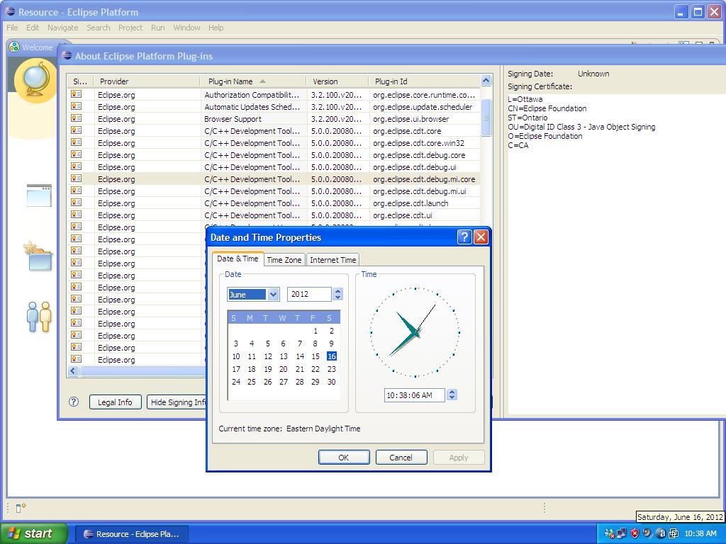Sort by Plug-in Id column header
The height and width of the screenshot is (544, 726).
click(425, 81)
